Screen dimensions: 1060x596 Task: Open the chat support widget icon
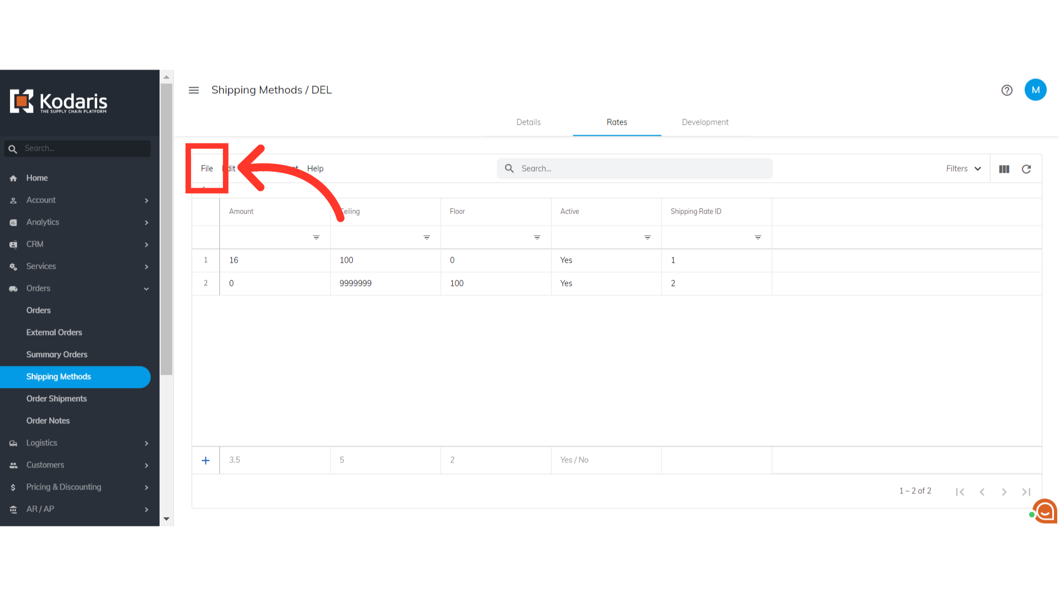tap(1045, 511)
